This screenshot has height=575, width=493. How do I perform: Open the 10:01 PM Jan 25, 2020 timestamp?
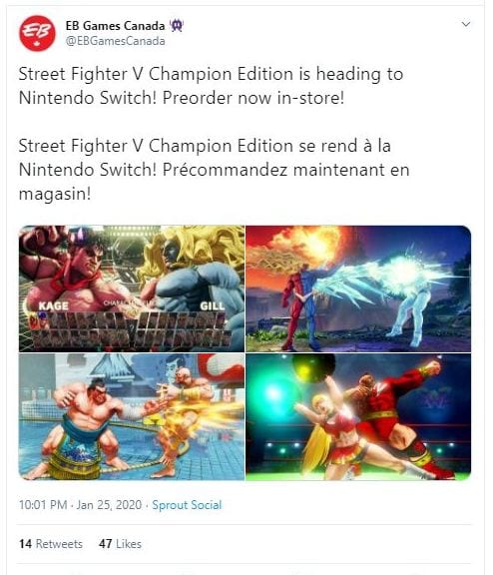click(80, 505)
